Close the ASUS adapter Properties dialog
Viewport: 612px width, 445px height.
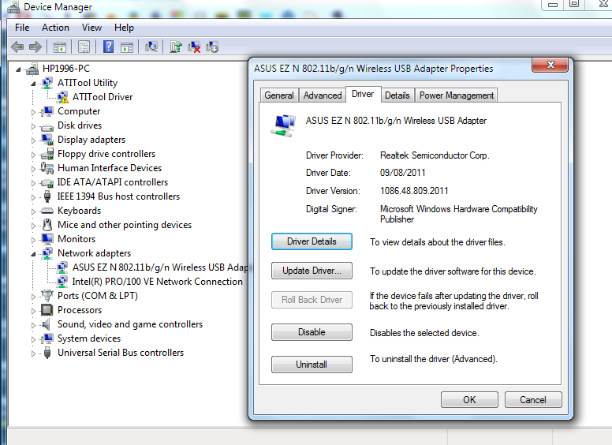(550, 65)
